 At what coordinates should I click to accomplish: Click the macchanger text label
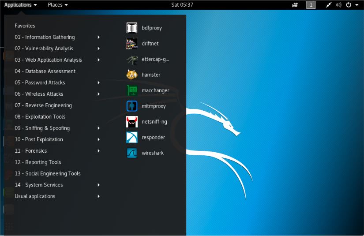click(155, 90)
